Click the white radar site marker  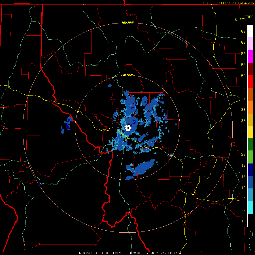click(128, 128)
